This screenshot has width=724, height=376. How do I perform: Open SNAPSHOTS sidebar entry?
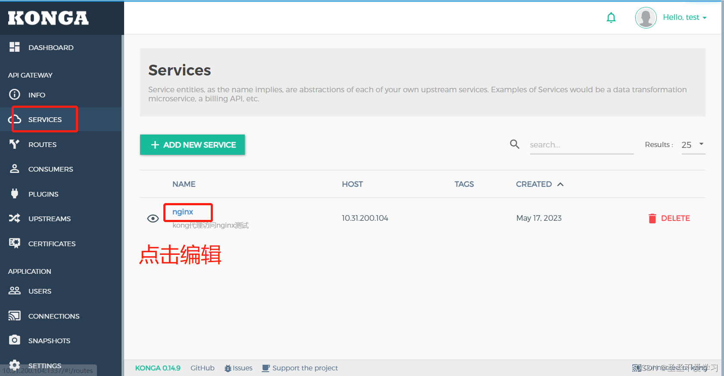click(49, 341)
